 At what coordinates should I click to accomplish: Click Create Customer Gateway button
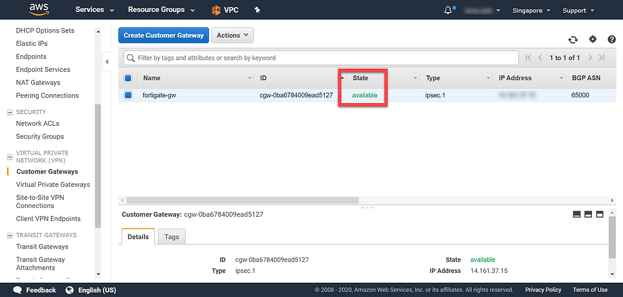(x=164, y=36)
